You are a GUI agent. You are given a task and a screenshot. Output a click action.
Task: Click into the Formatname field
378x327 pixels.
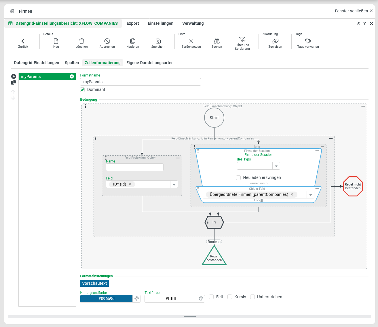pyautogui.click(x=140, y=82)
